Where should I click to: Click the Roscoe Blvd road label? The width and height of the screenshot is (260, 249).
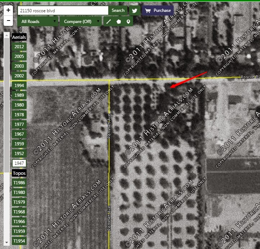(x=250, y=77)
